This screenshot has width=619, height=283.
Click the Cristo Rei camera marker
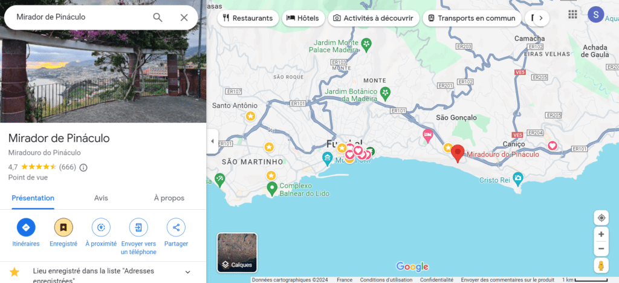pos(518,179)
